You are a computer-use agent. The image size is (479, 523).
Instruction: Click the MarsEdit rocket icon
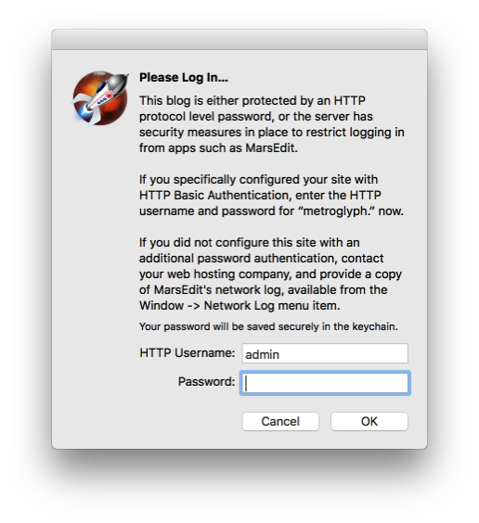click(x=100, y=98)
